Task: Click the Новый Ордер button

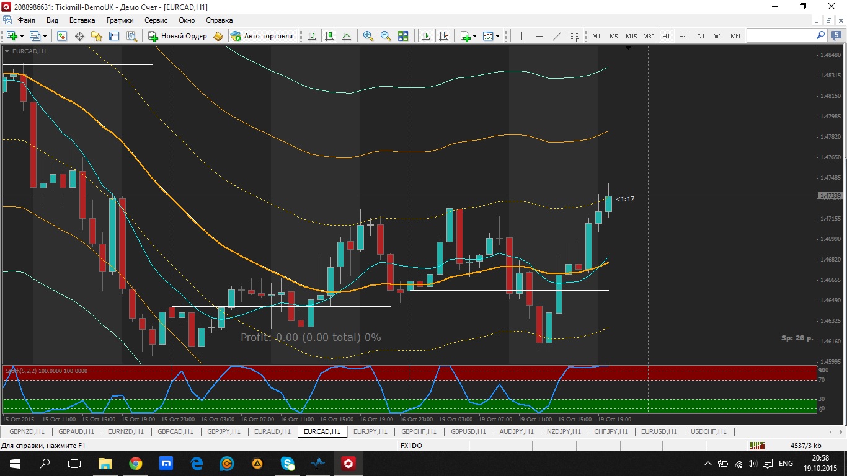Action: [177, 36]
